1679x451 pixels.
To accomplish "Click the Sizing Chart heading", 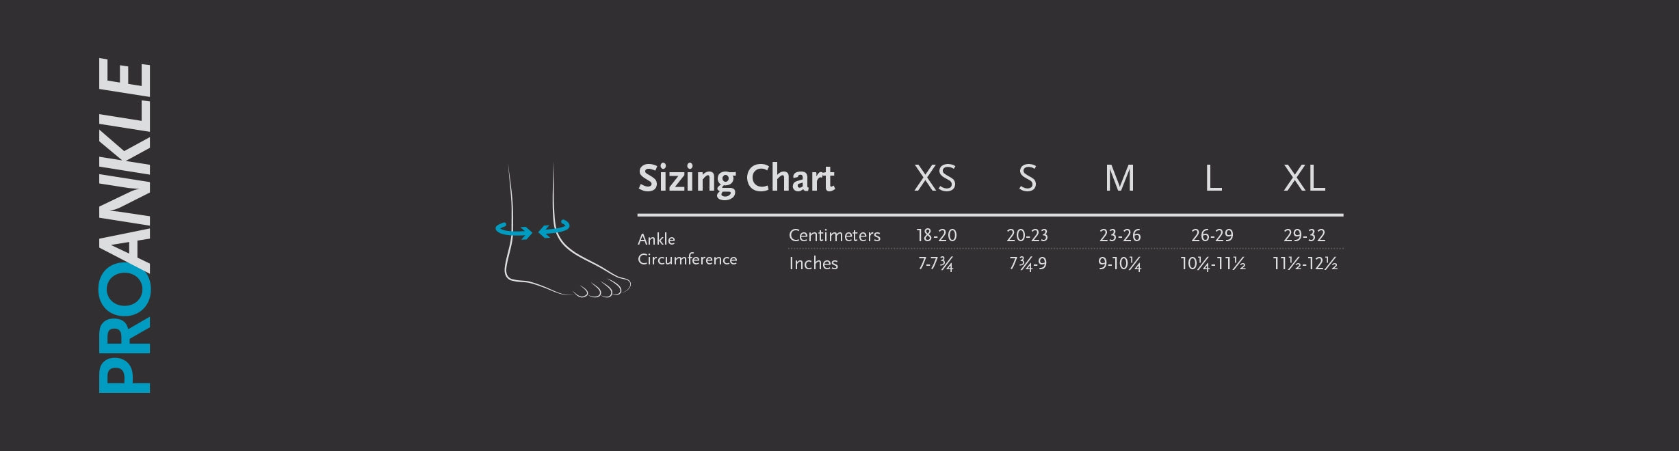I will coord(736,178).
